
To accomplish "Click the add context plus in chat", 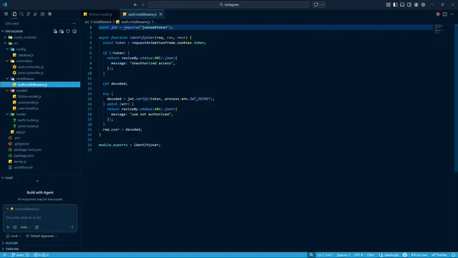I will click(8, 227).
